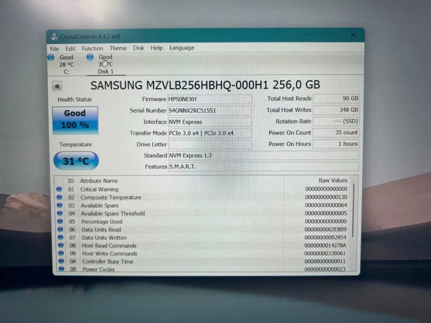Select the Data Units Read attribute name

pyautogui.click(x=101, y=229)
